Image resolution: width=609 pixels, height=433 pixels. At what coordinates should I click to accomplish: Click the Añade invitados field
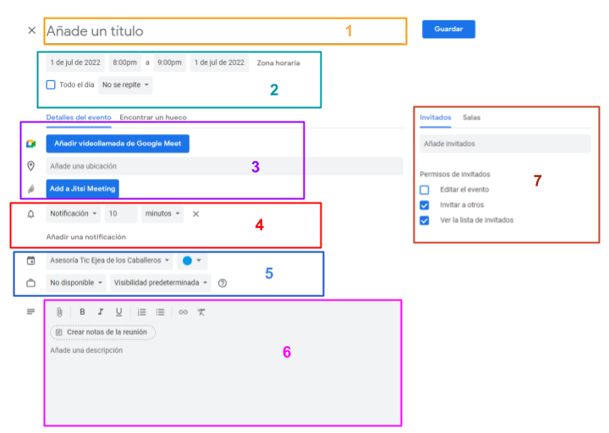tap(505, 143)
